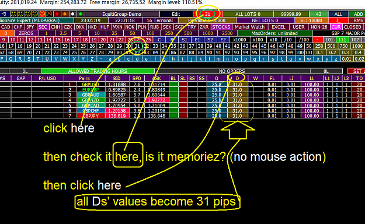Click the ALLOWED TRADING HOURS bar
The image size is (365, 224).
pos(98,71)
